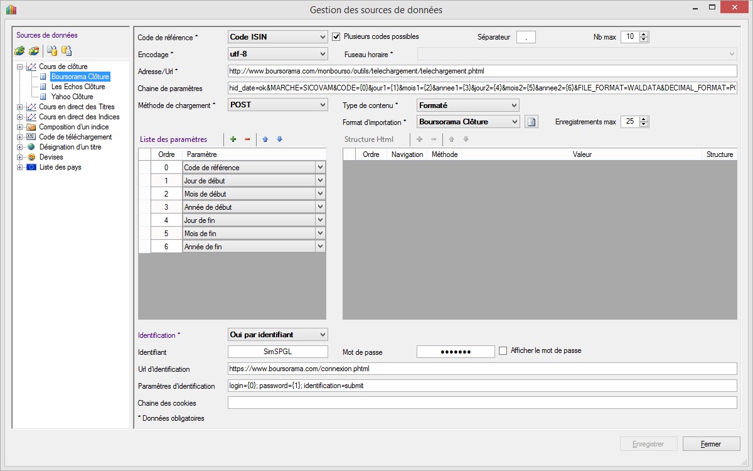Move parameter up with blue arrow

click(265, 139)
